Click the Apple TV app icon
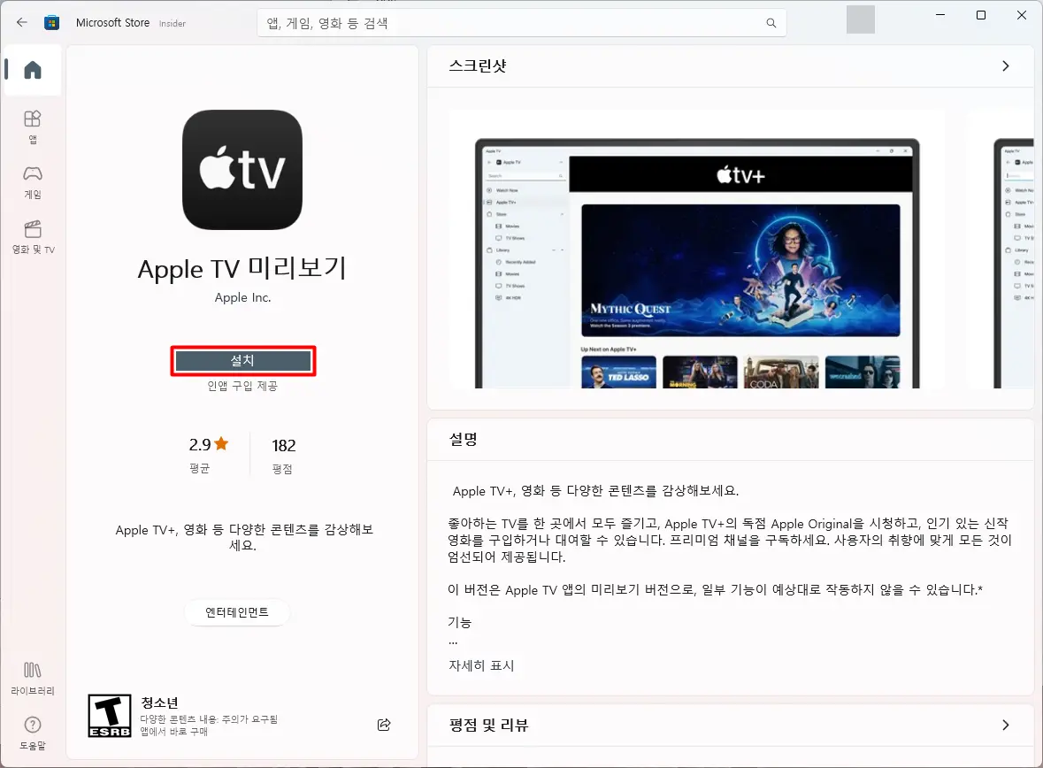1043x768 pixels. 242,170
